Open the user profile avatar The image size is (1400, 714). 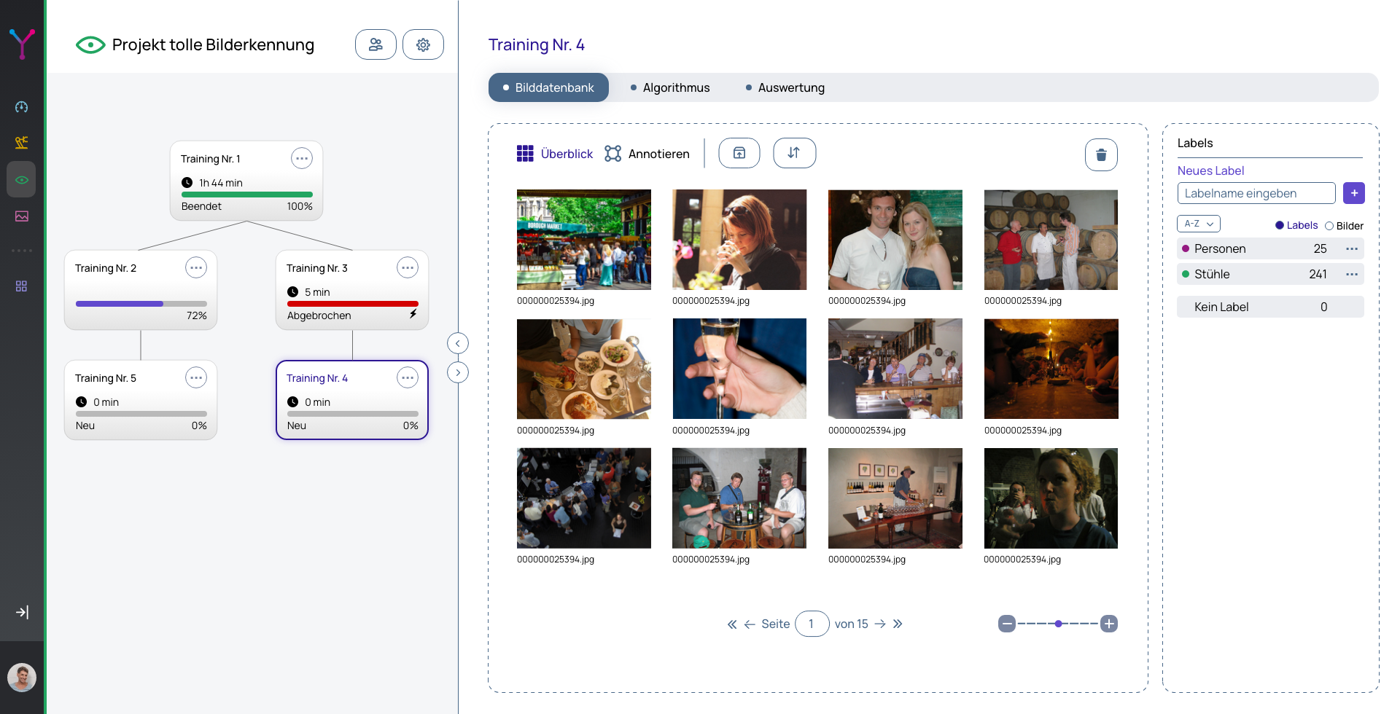tap(22, 678)
